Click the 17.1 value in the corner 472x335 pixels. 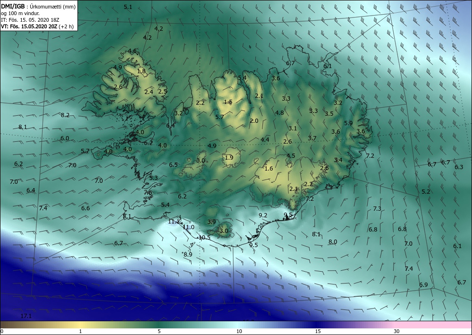[26, 316]
